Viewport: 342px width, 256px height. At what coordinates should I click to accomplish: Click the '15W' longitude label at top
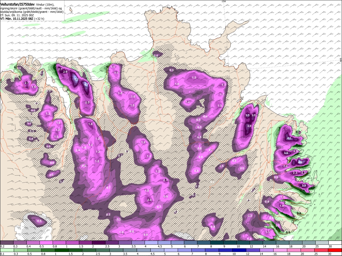pyautogui.click(x=224, y=2)
